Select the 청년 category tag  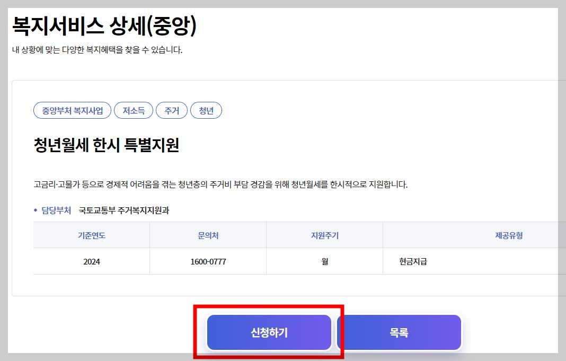pos(206,110)
